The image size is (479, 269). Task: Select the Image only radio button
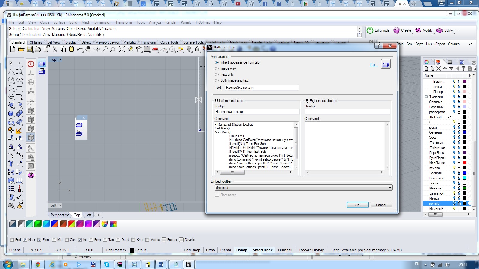point(217,68)
